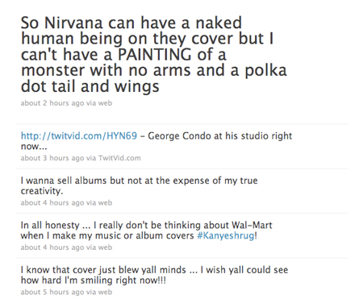Click the 'about 5 hours ago' timestamp
This screenshot has height=299, width=363.
tap(52, 292)
